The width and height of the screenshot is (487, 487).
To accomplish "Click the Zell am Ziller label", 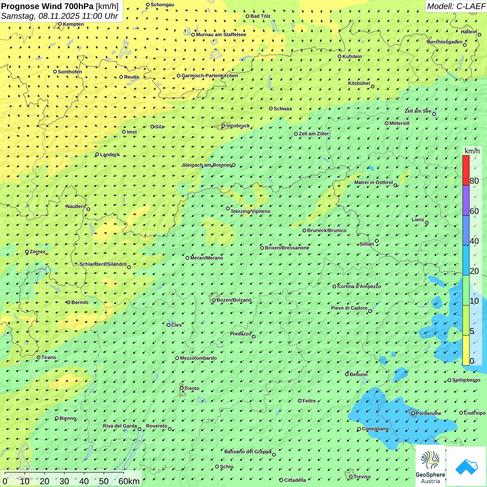I will tap(313, 134).
